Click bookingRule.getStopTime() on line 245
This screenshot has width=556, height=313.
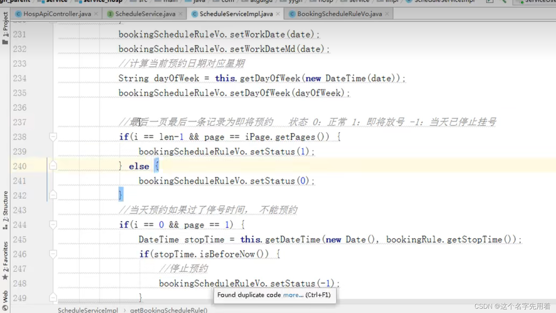pyautogui.click(x=451, y=240)
